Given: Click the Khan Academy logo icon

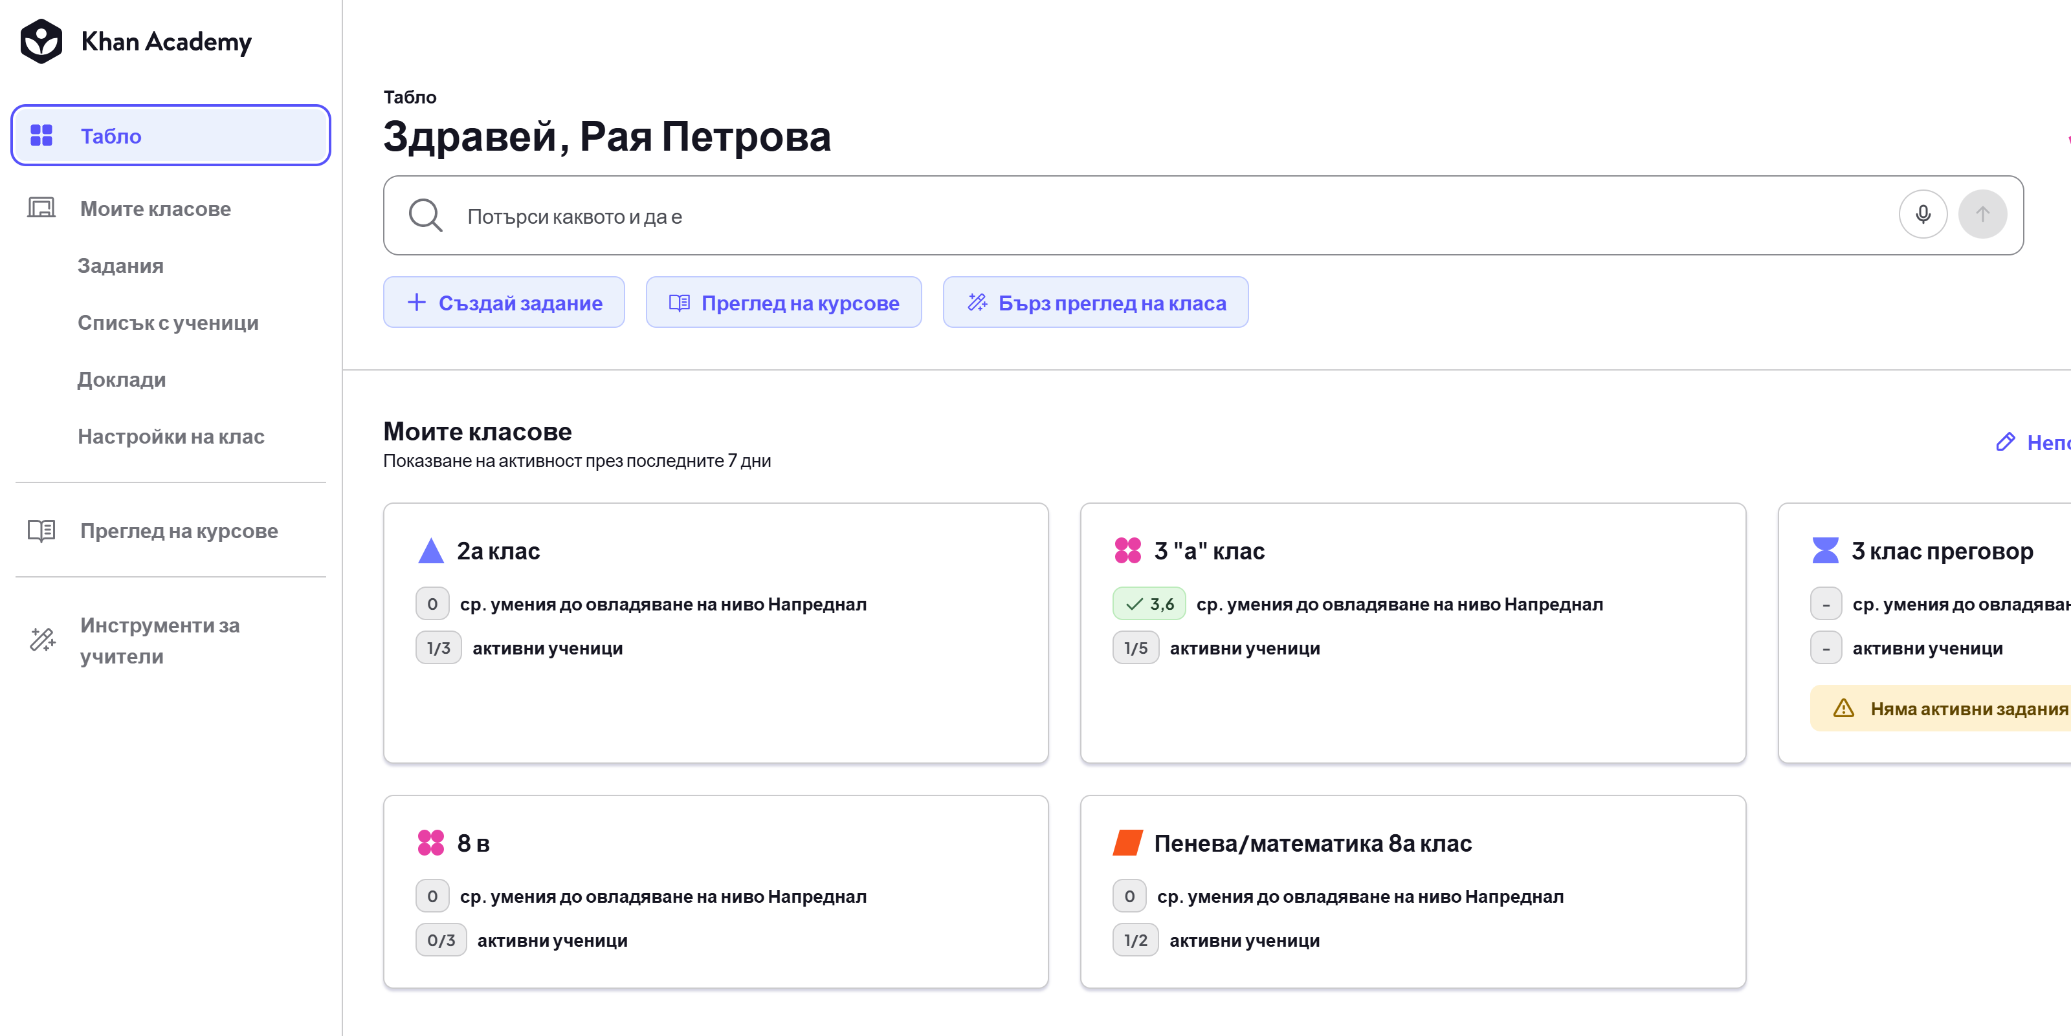Looking at the screenshot, I should pos(41,41).
